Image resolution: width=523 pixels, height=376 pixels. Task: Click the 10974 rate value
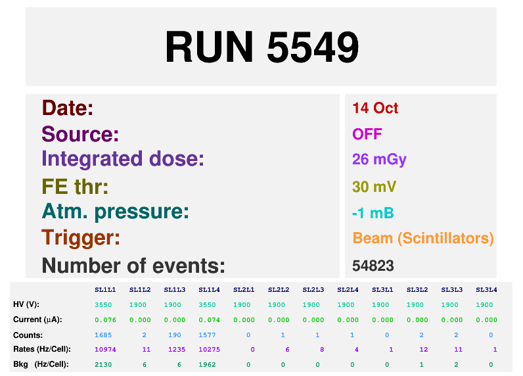pyautogui.click(x=105, y=350)
